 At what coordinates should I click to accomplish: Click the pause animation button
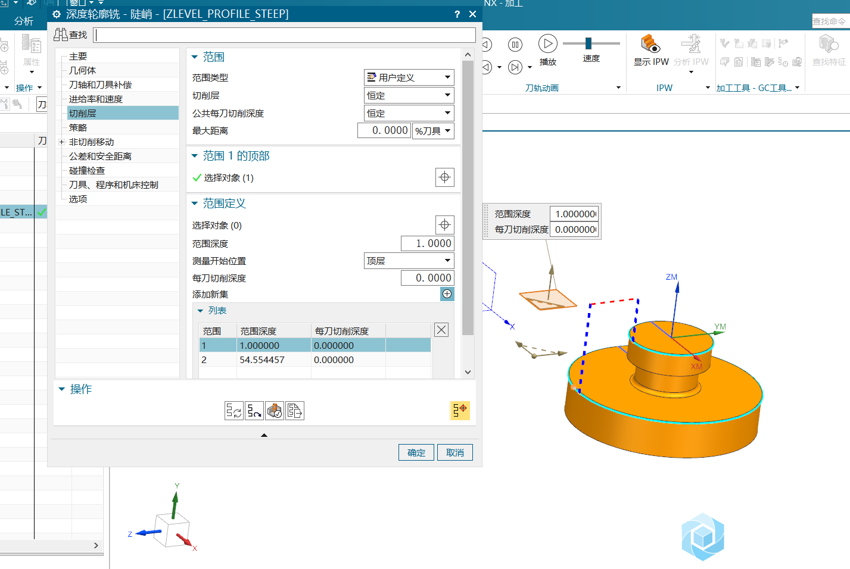pyautogui.click(x=515, y=45)
